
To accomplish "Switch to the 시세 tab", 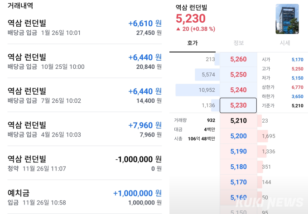I will tap(285, 43).
